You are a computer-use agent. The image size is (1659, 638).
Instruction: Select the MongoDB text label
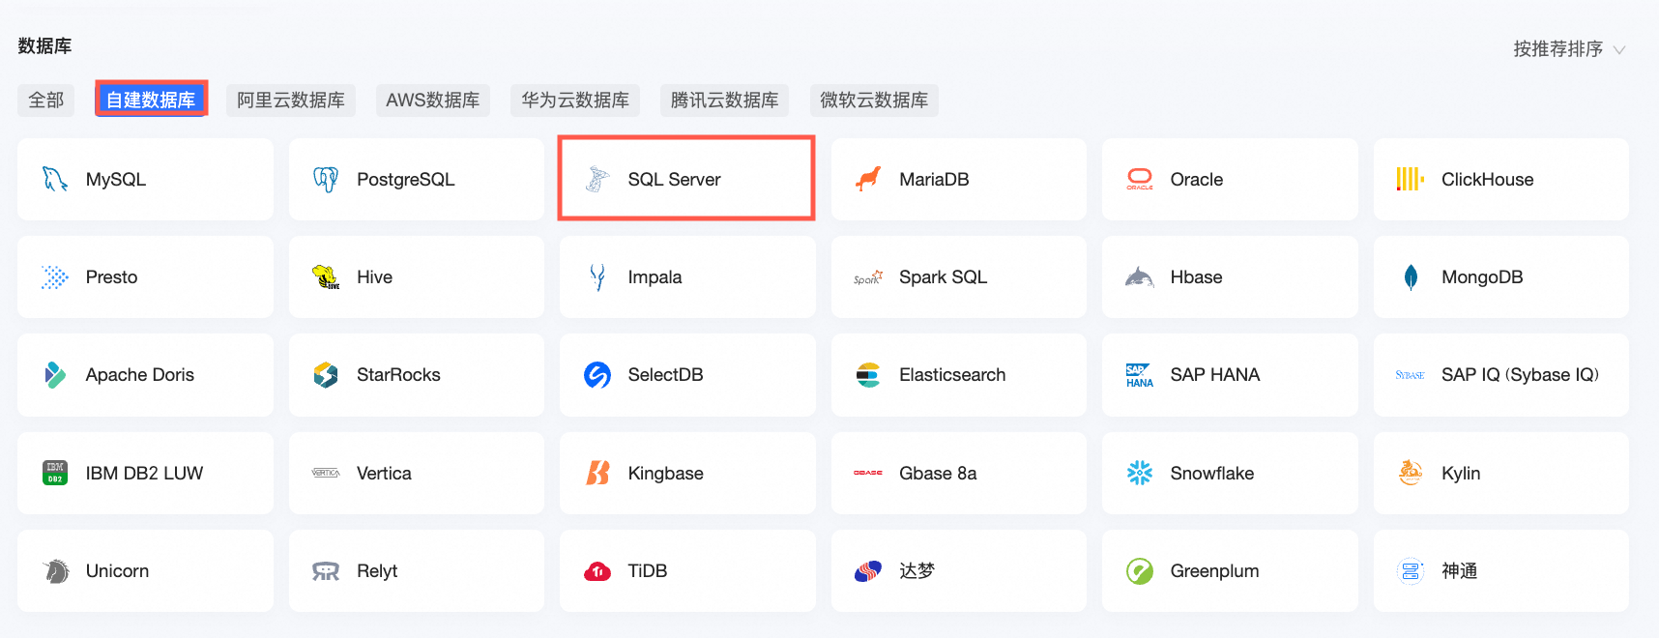(x=1482, y=277)
